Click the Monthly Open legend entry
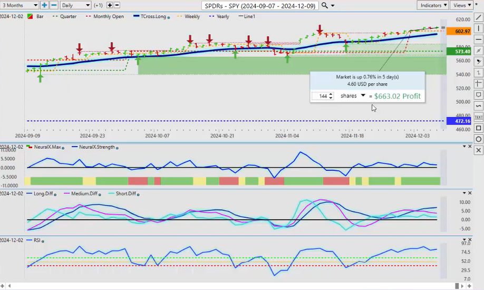Viewport: 484px width, 290px height. click(x=104, y=16)
